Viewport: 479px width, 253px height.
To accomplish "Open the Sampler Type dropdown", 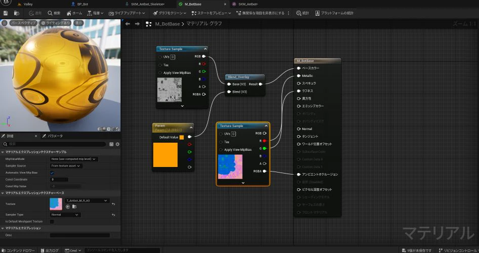I will [65, 215].
